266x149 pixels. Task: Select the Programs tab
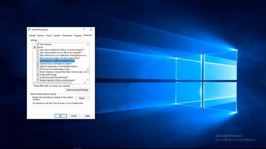78,36
